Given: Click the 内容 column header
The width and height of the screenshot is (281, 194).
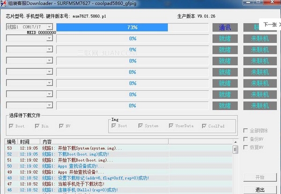Looking at the screenshot, I should click(104, 142).
